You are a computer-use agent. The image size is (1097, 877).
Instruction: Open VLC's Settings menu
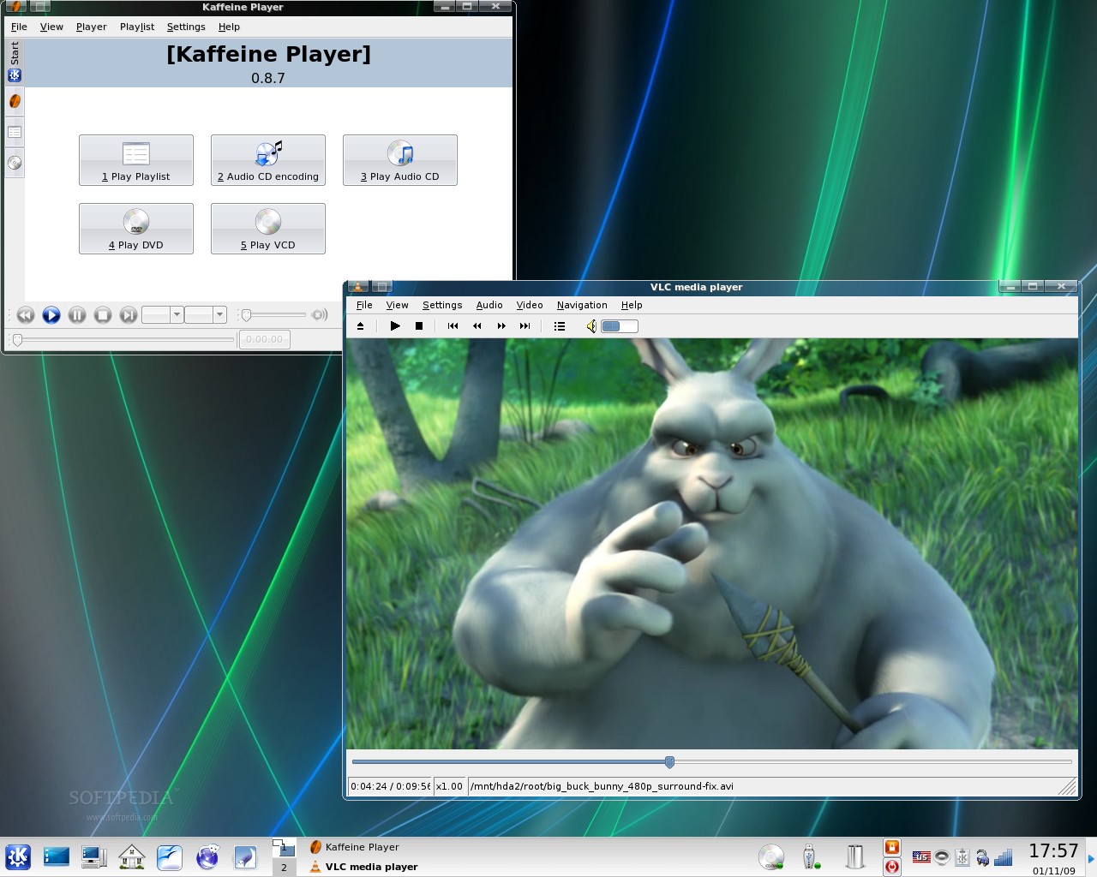click(442, 305)
